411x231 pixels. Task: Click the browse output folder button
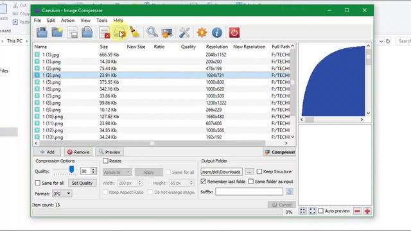click(249, 172)
